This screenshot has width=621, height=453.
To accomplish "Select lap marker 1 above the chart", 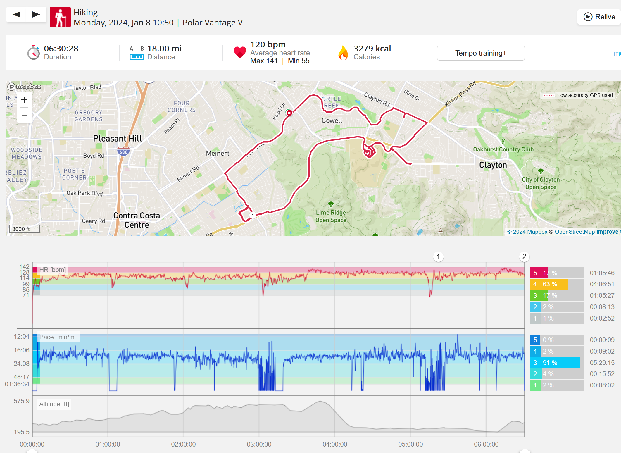I will 438,257.
